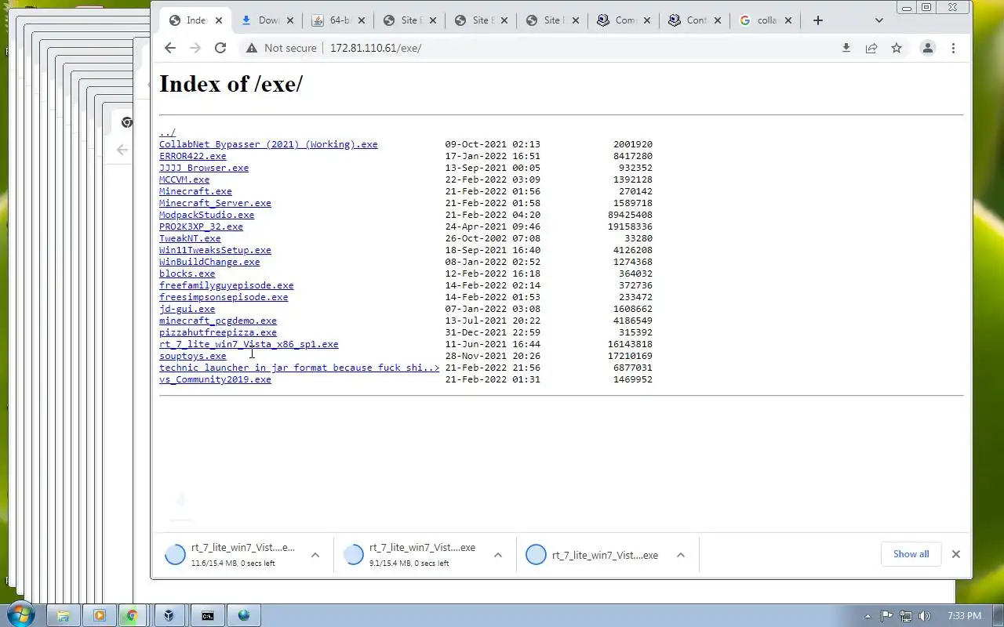Click the share page icon
The width and height of the screenshot is (1004, 627).
(x=871, y=48)
